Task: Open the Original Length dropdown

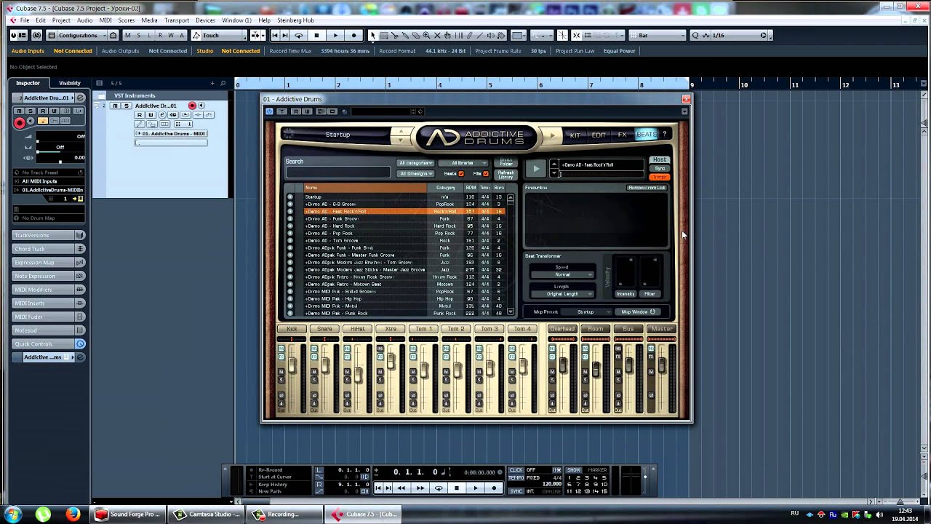Action: point(563,294)
